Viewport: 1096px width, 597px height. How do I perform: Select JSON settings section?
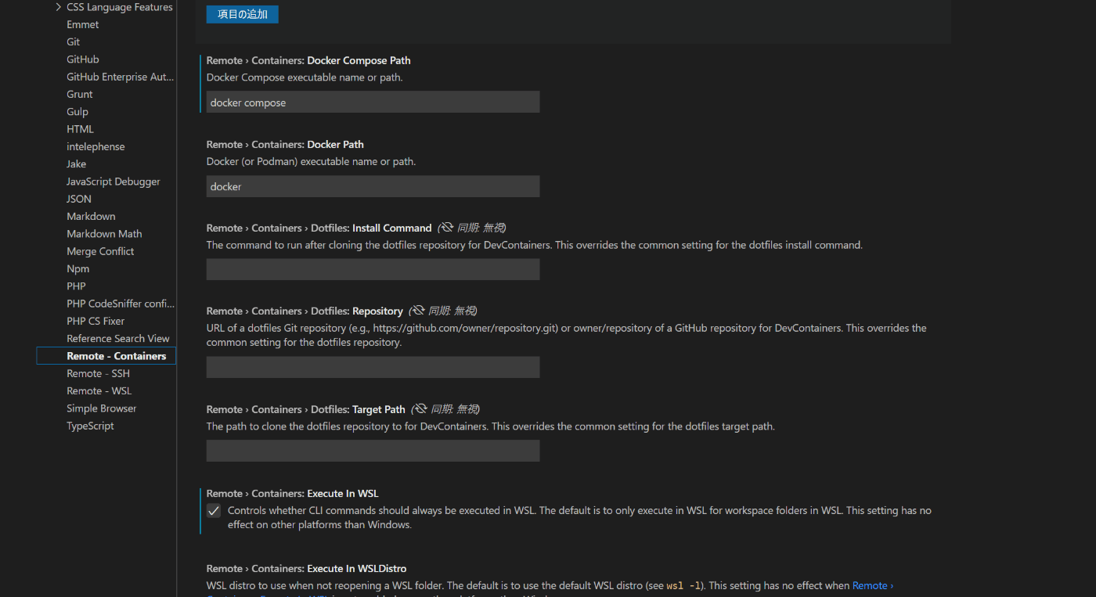pyautogui.click(x=79, y=199)
